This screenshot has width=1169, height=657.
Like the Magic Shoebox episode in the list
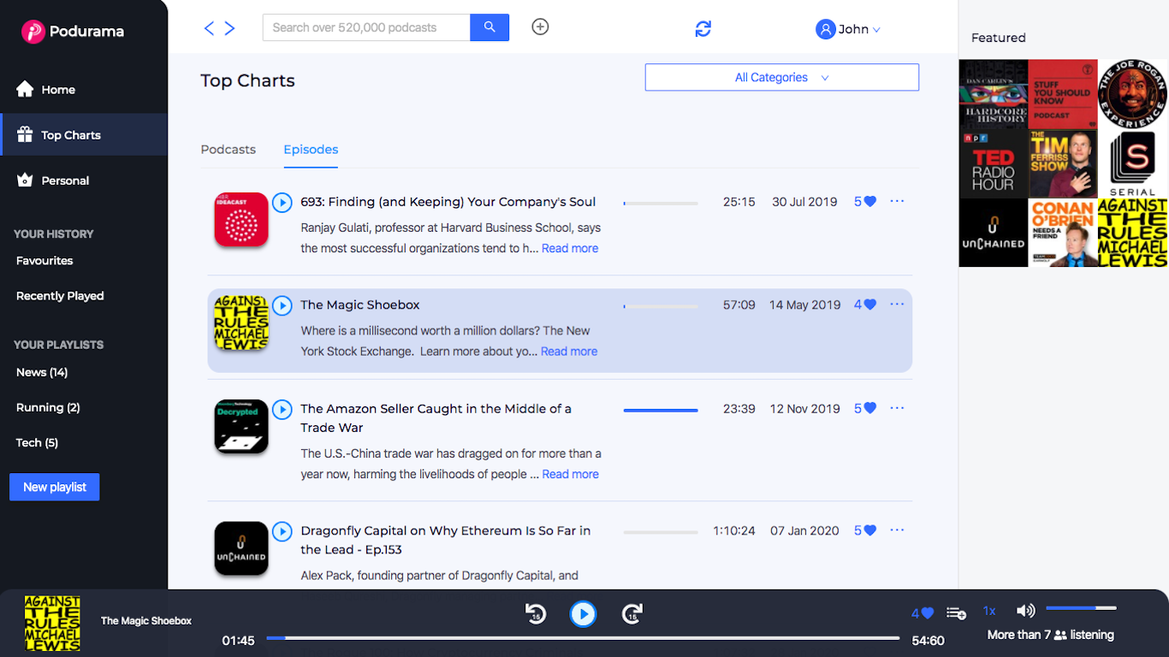[869, 305]
